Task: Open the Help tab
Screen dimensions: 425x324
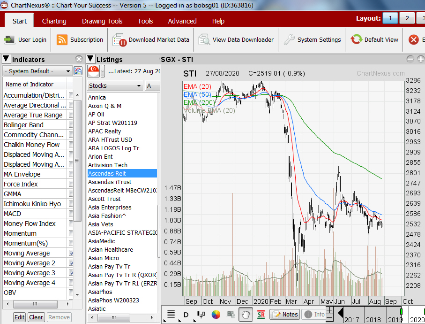Action: click(218, 21)
